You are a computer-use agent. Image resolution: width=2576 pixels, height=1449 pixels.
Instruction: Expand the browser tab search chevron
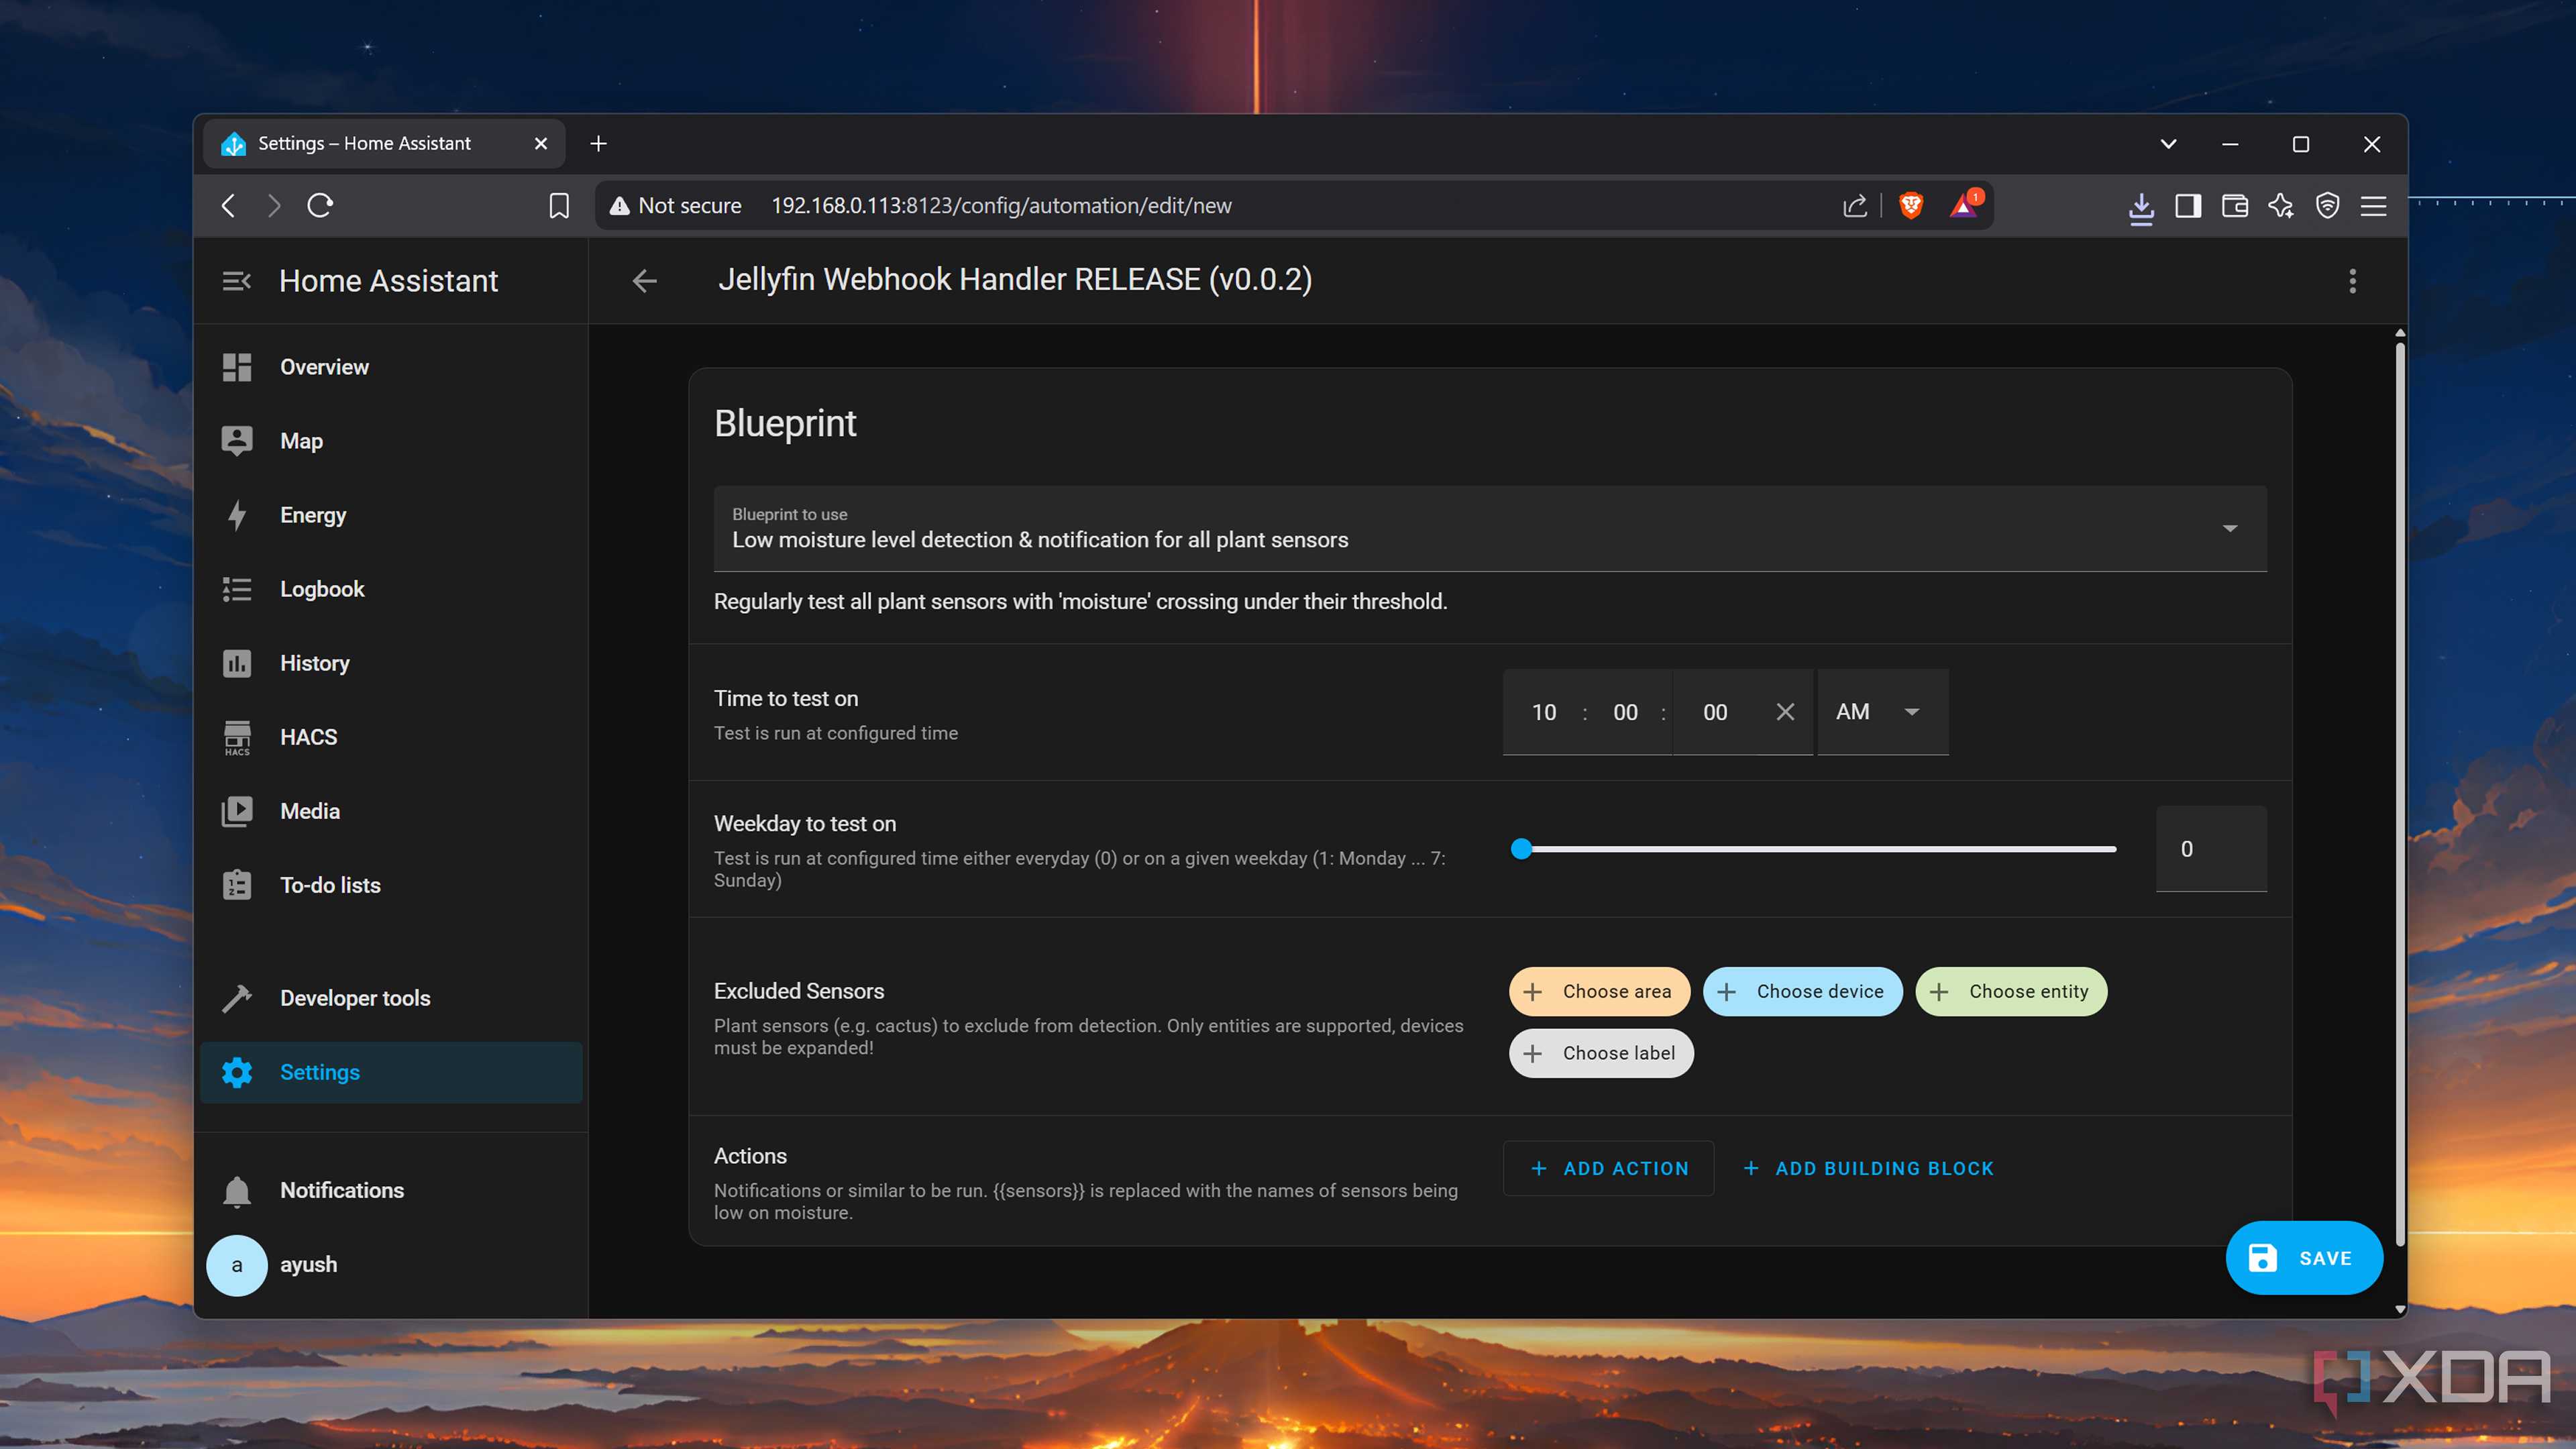pos(2168,144)
